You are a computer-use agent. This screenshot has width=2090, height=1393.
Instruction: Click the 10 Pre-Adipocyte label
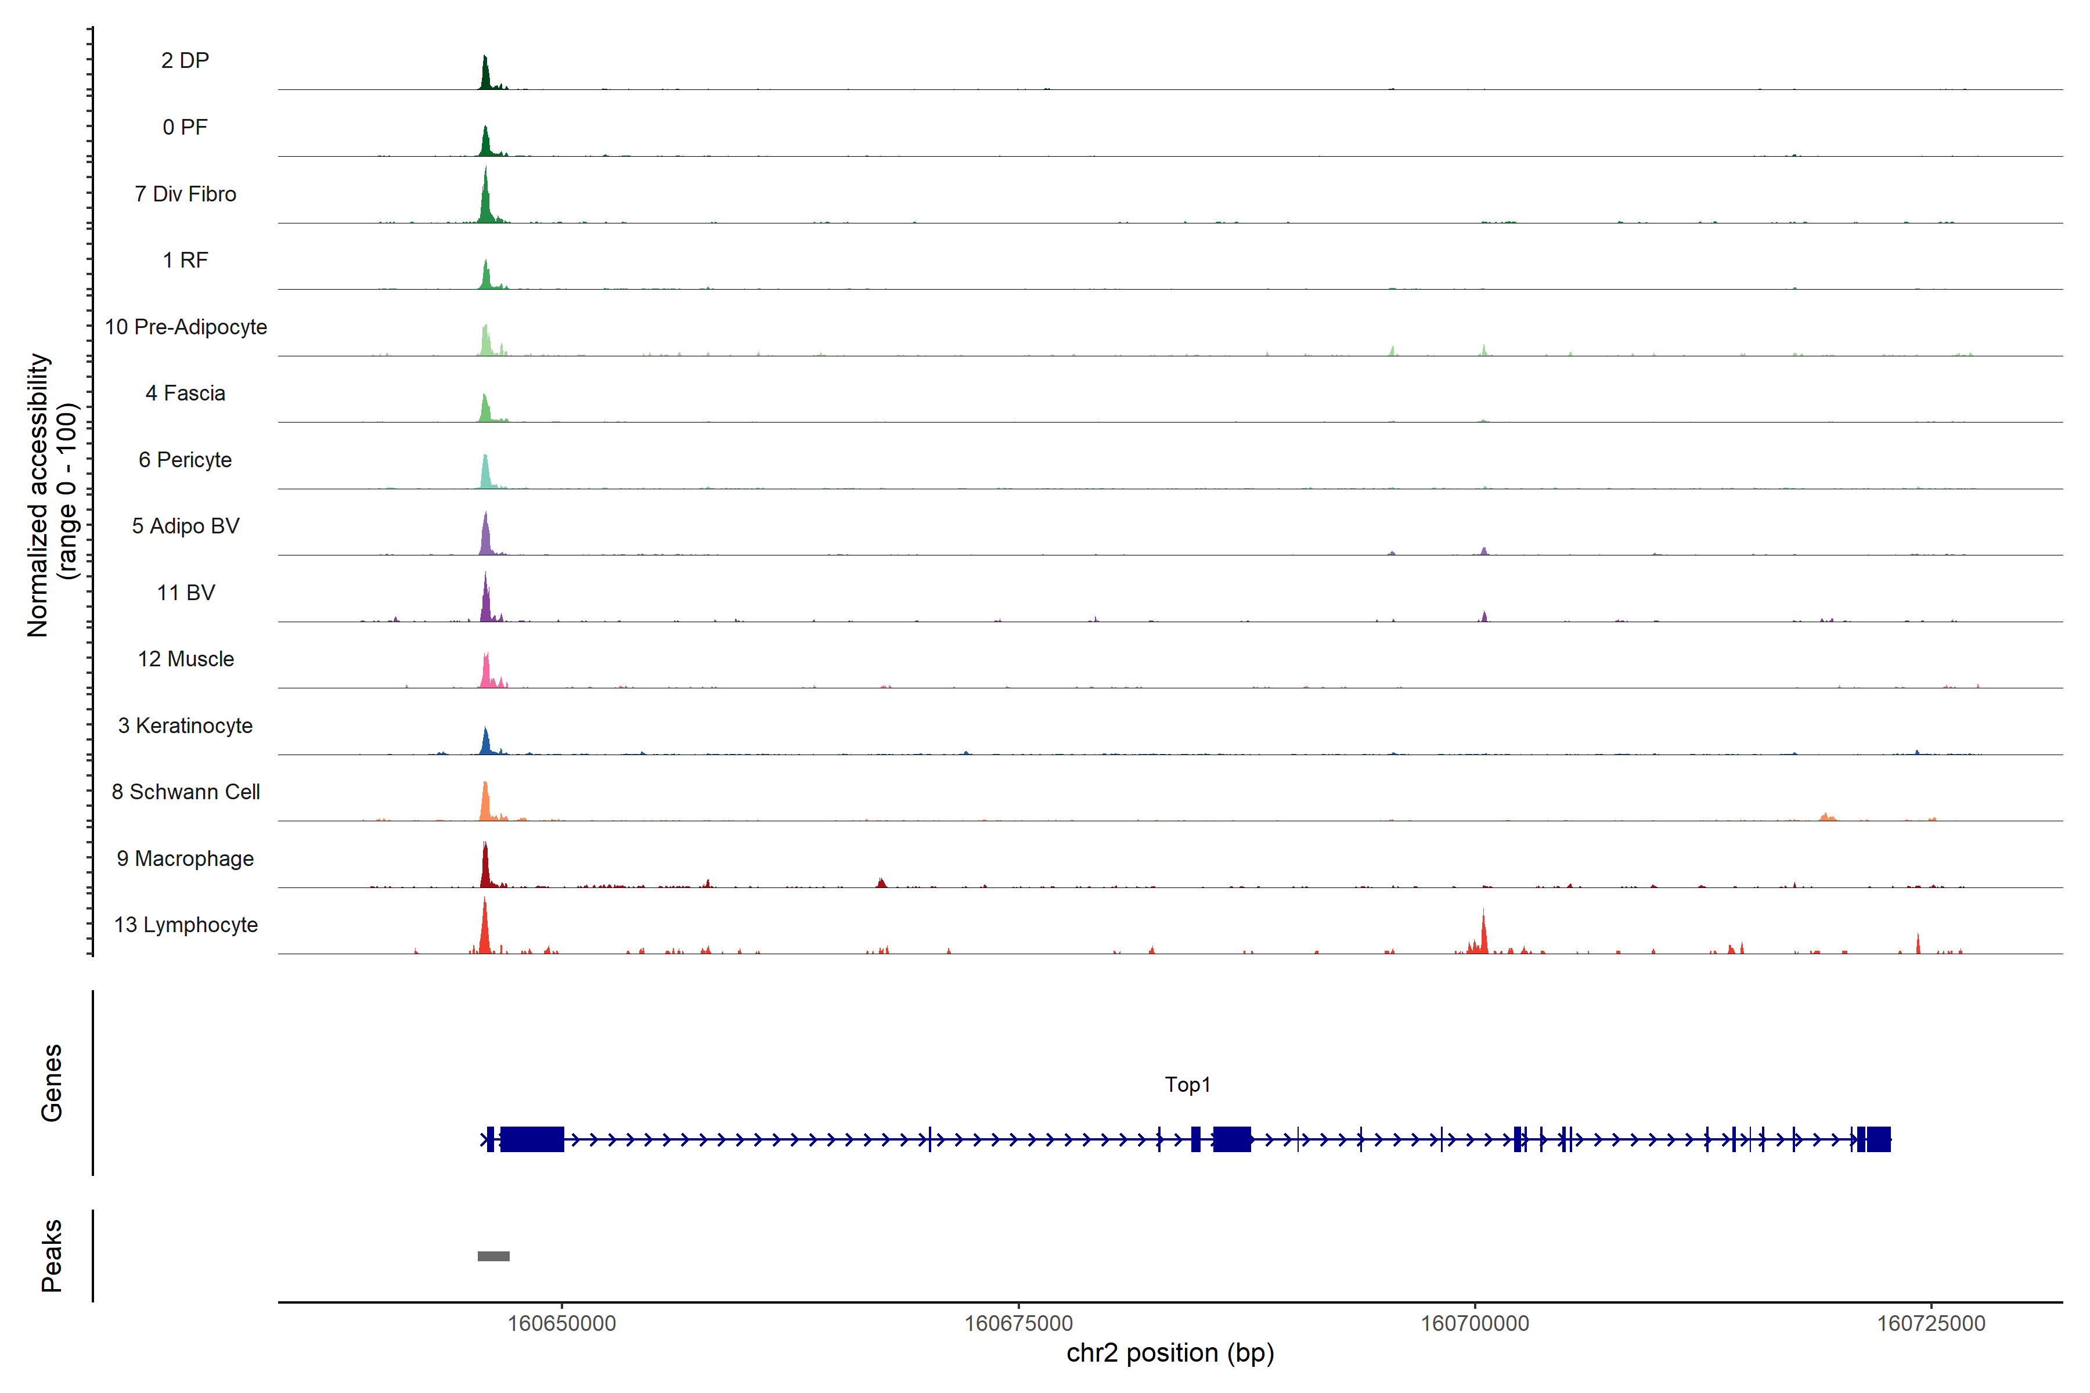coord(186,327)
